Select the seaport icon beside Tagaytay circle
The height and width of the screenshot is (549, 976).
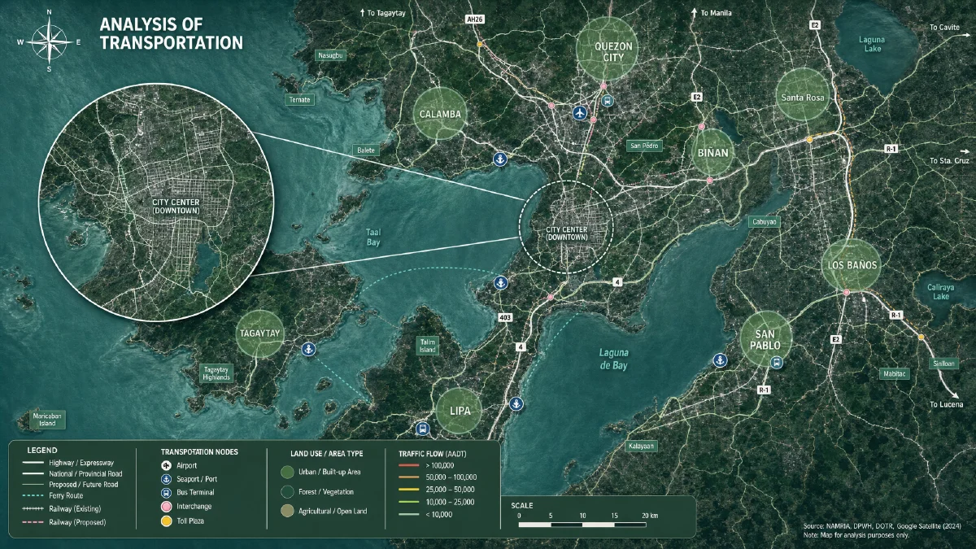click(x=308, y=349)
